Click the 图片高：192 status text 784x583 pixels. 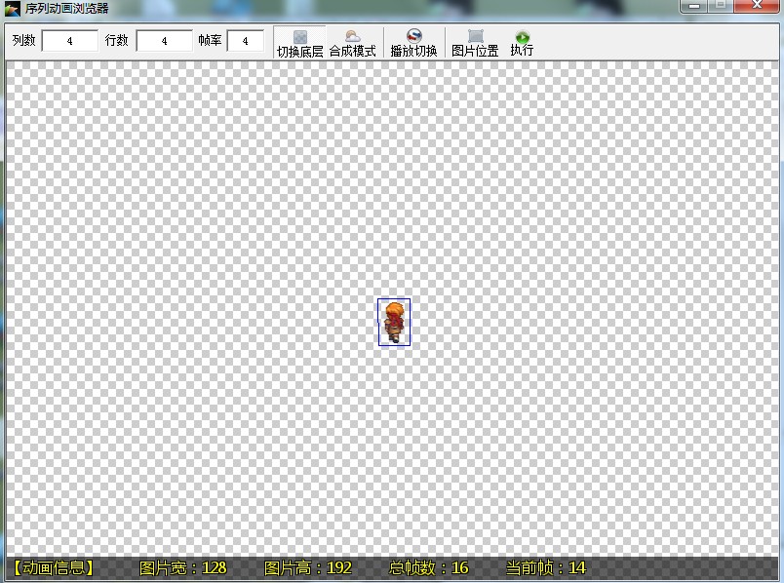coord(307,568)
